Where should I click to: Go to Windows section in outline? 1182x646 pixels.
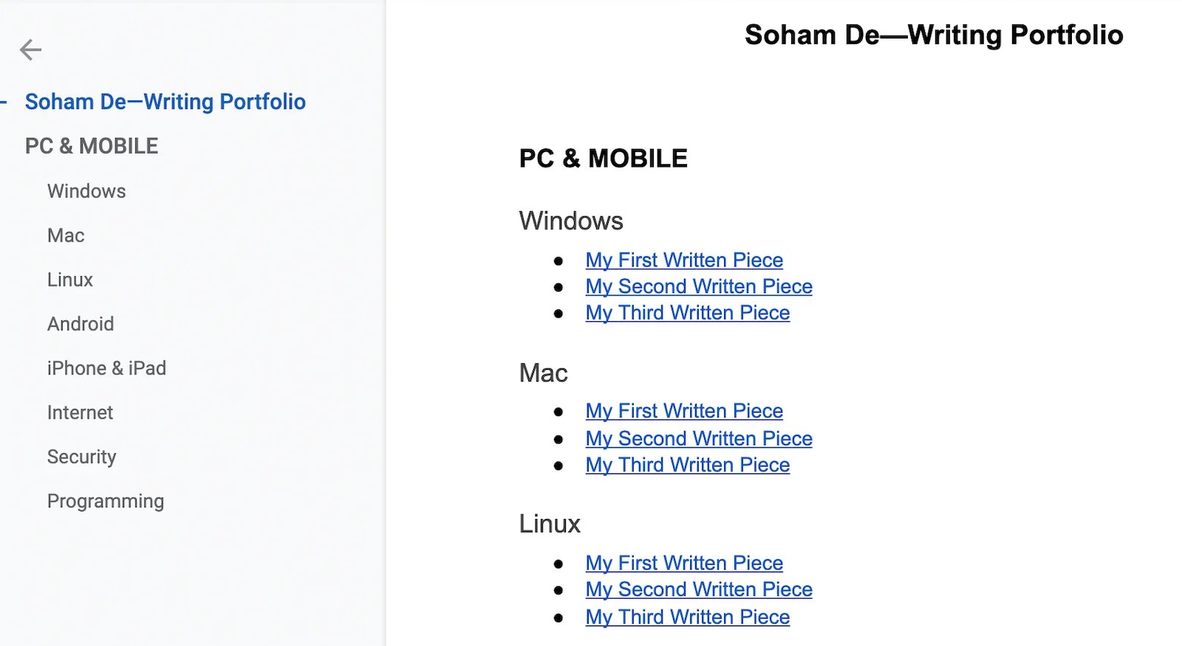pos(86,191)
